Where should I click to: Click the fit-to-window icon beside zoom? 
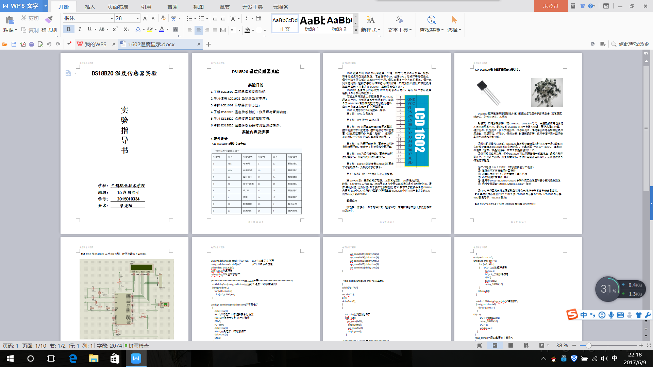point(649,345)
